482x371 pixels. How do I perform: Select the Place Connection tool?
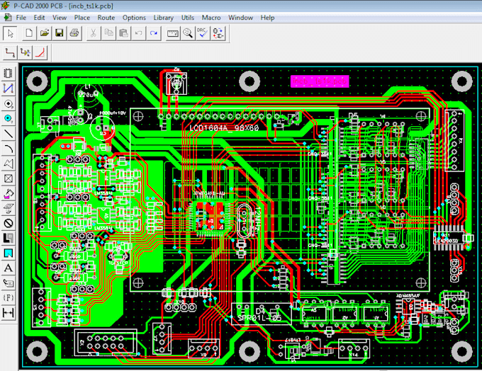9,89
